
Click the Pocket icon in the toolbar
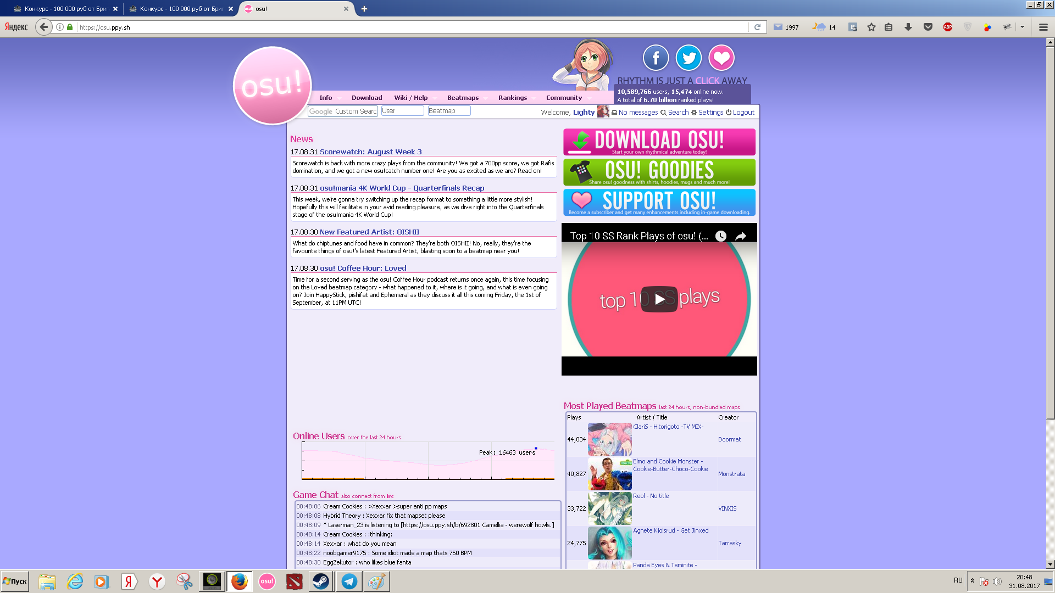point(928,27)
